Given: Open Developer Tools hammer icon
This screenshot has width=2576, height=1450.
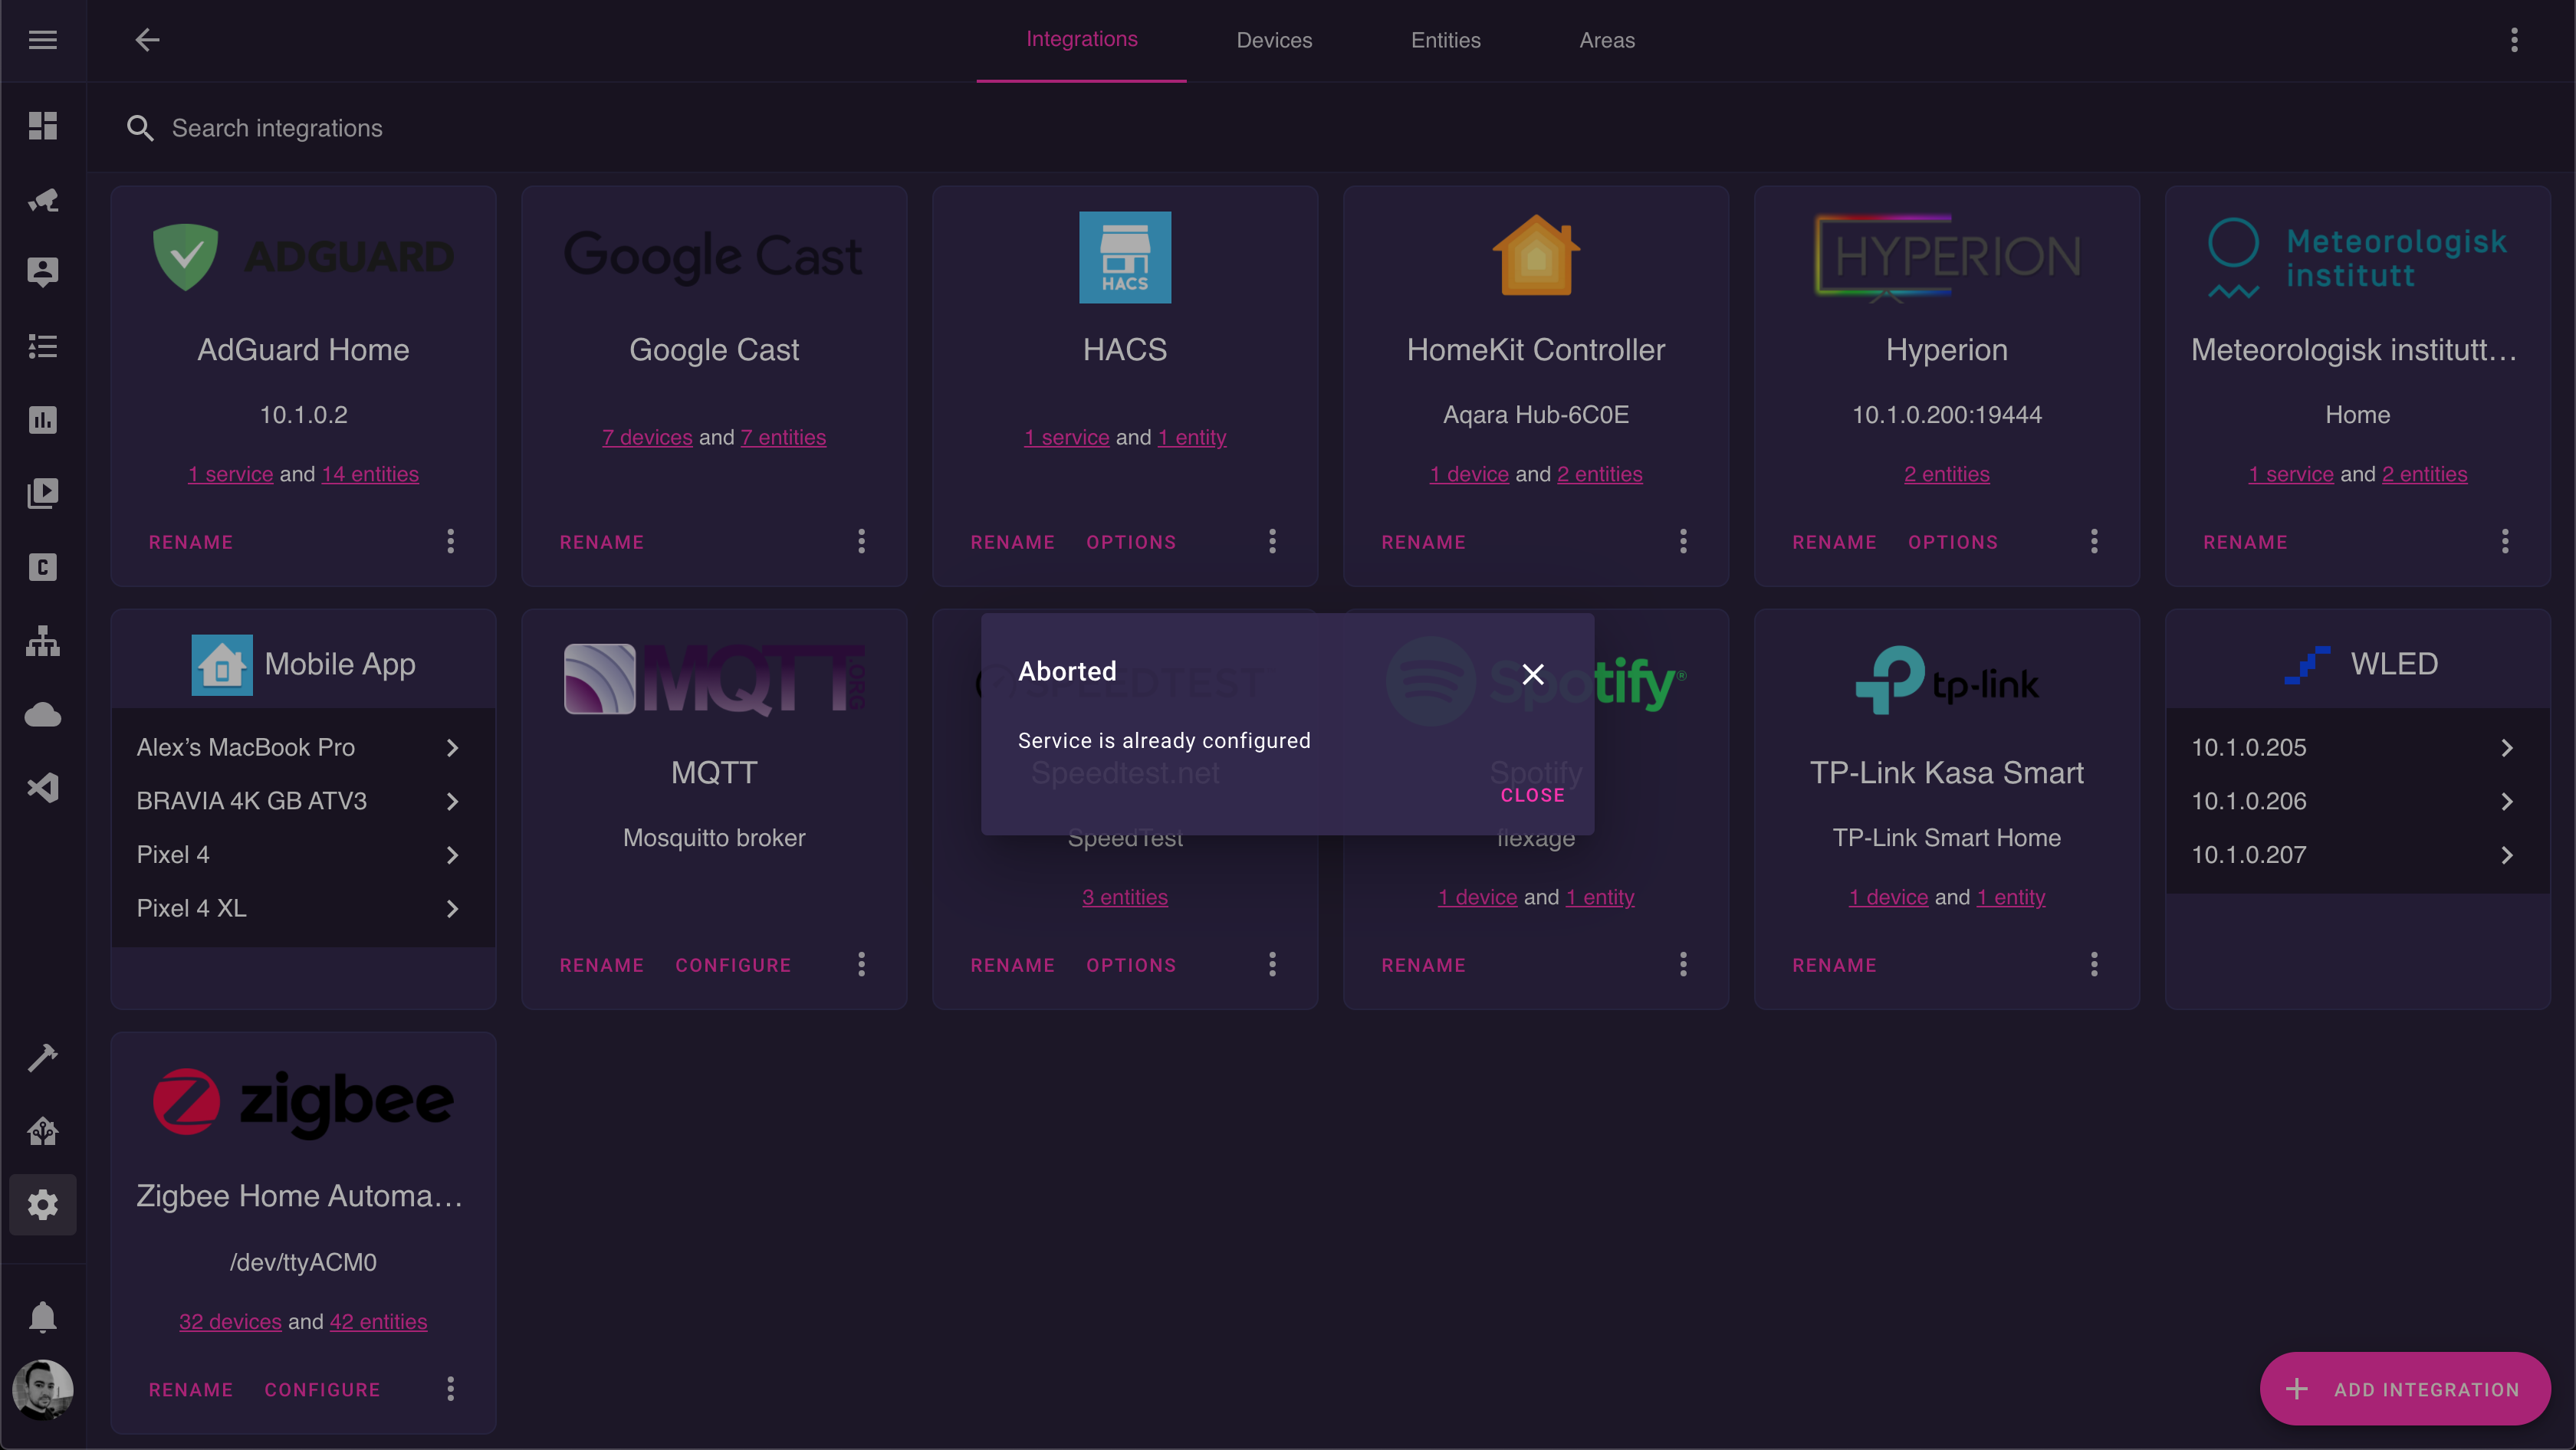Looking at the screenshot, I should click(42, 1058).
